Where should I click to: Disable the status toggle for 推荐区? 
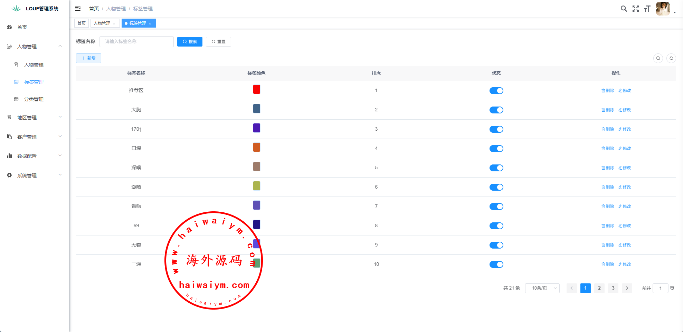click(x=496, y=91)
